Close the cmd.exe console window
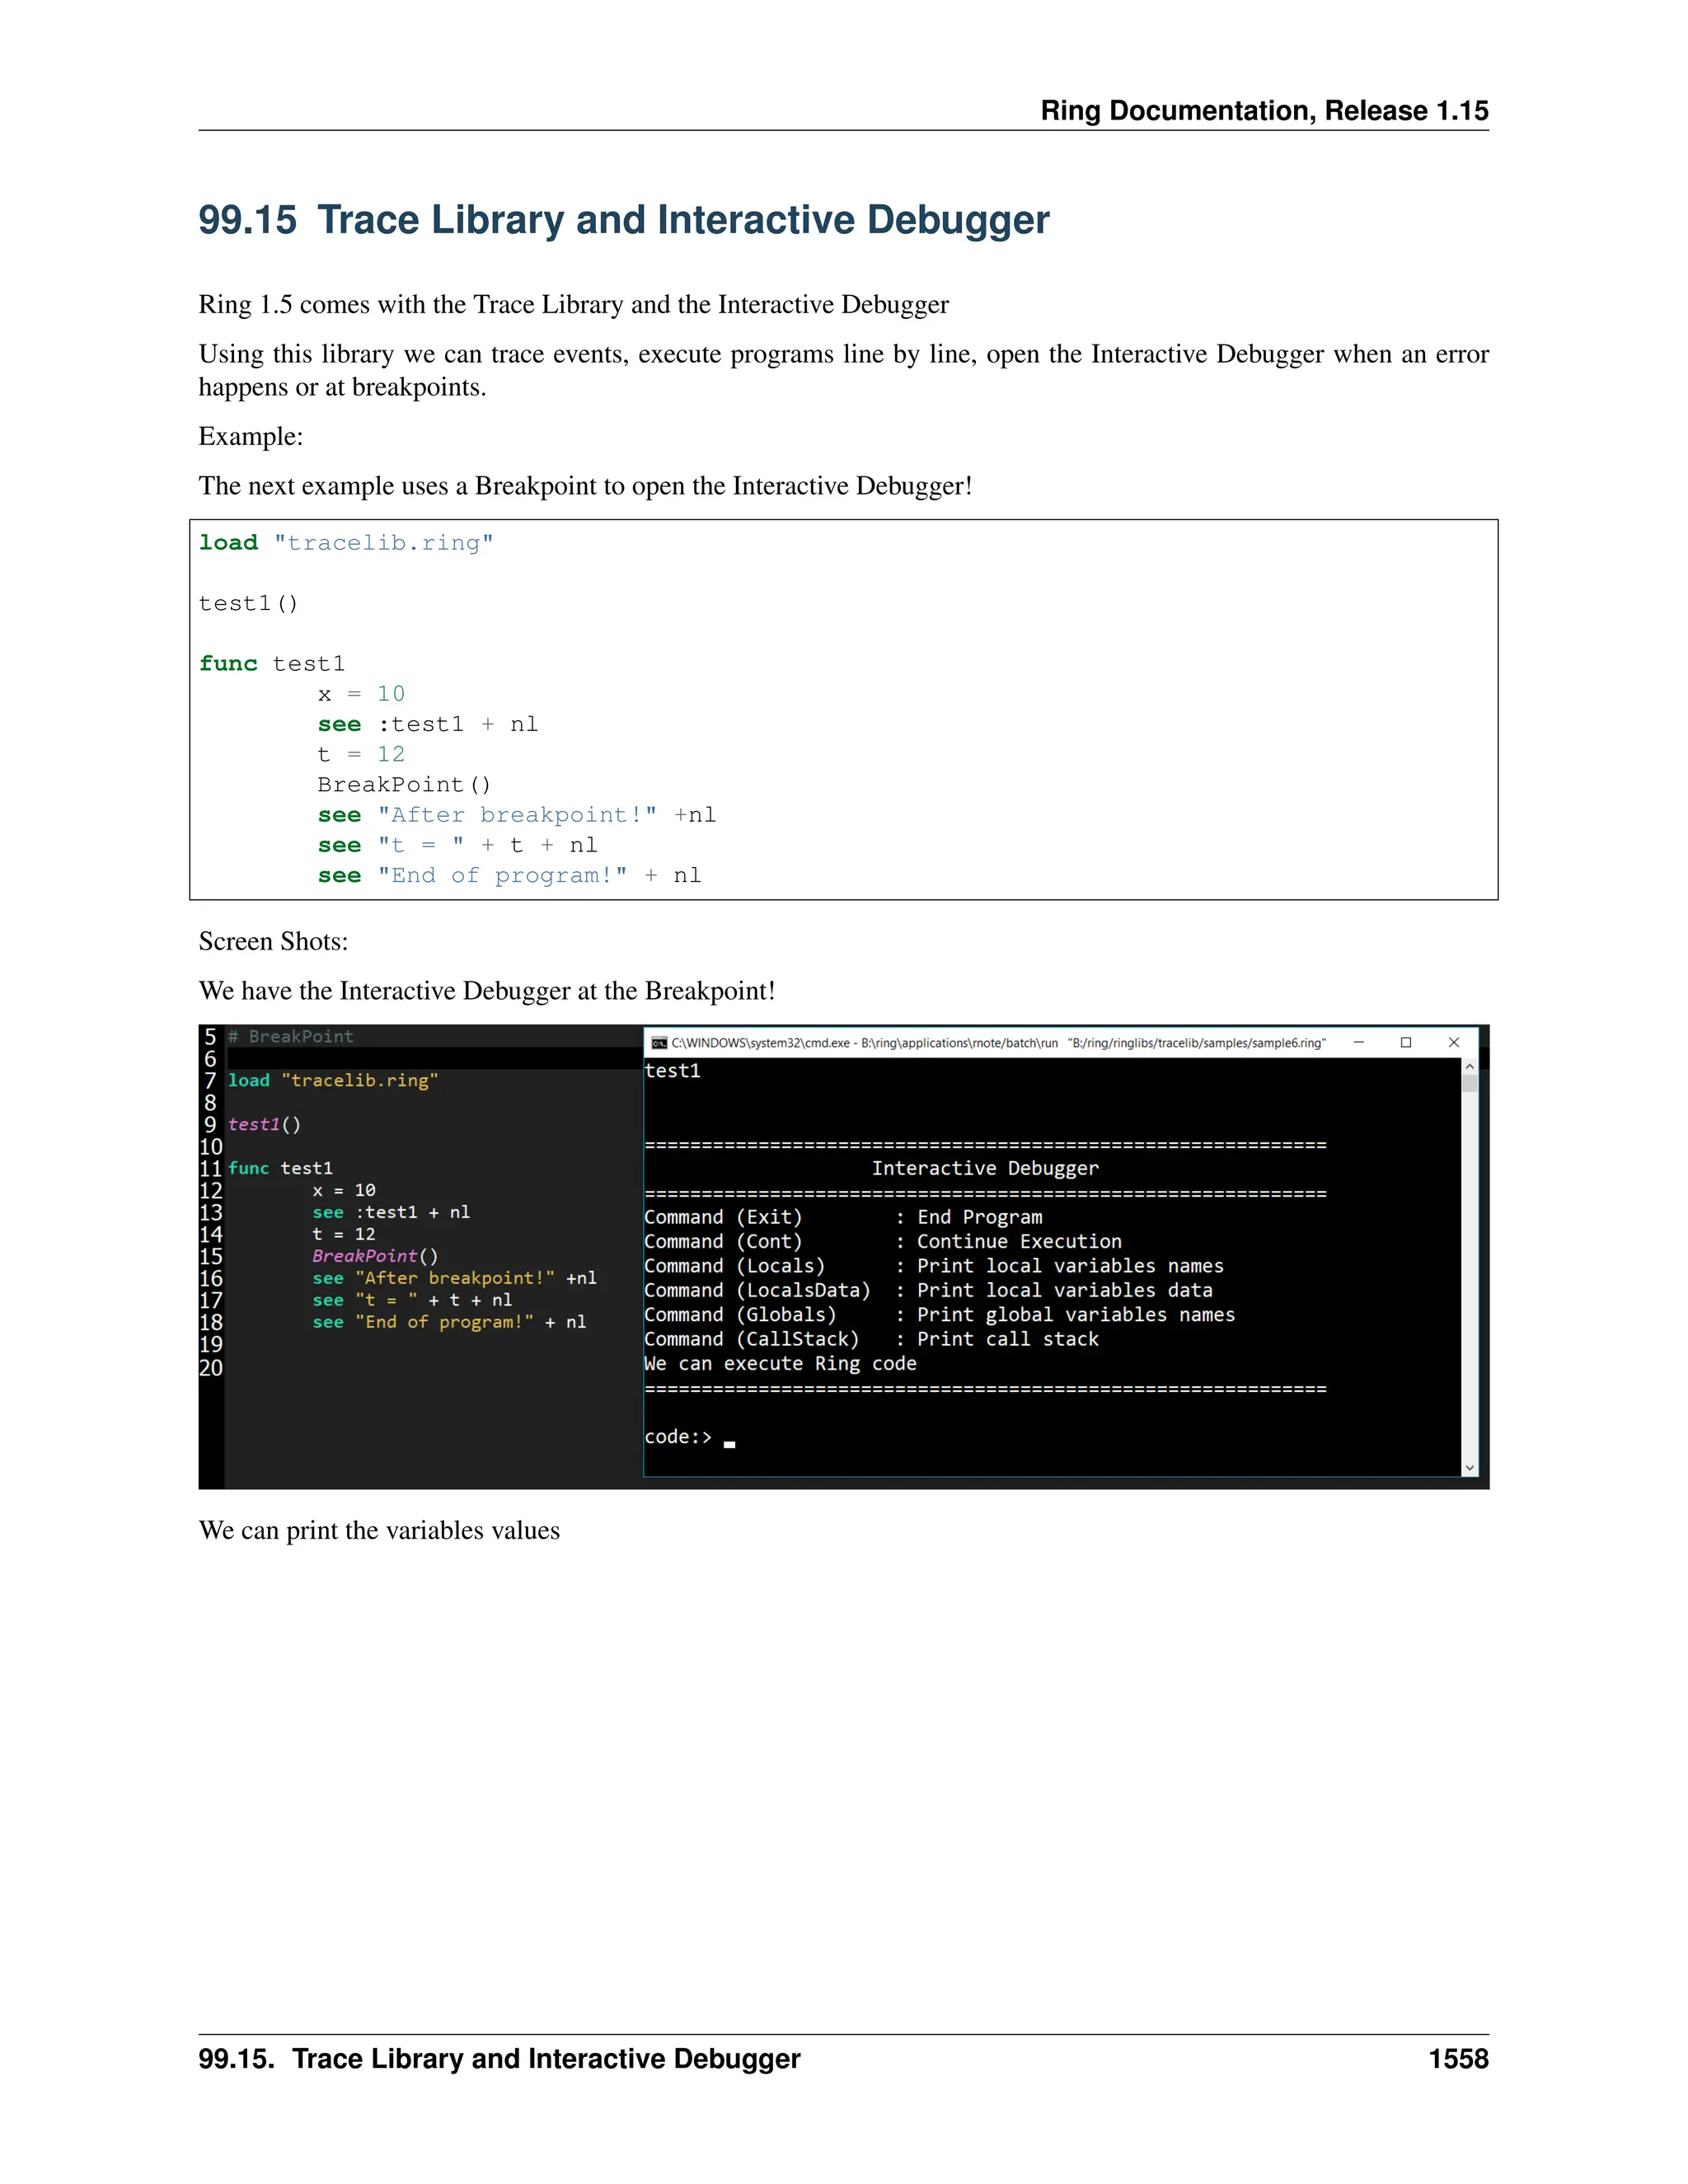This screenshot has height=2184, width=1688. 1454,1042
